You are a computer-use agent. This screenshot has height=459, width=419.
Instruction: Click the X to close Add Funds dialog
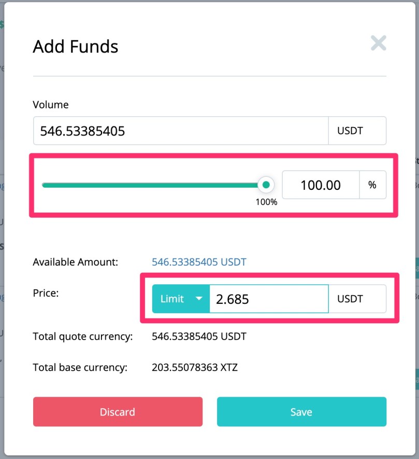tap(379, 44)
